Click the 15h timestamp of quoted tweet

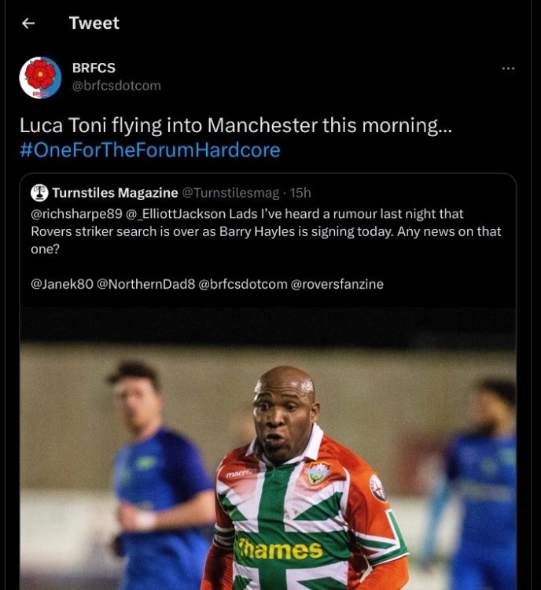(300, 193)
